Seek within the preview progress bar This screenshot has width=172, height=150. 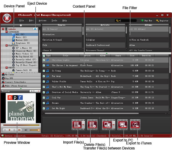pyautogui.click(x=21, y=125)
